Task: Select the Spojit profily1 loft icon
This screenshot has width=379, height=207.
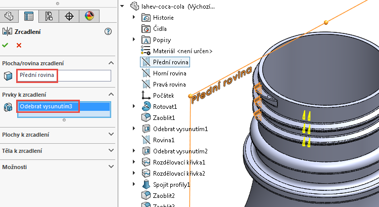Action: pyautogui.click(x=146, y=185)
